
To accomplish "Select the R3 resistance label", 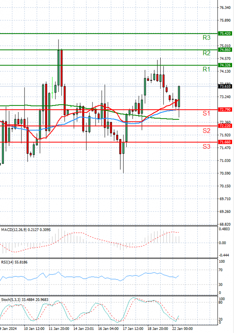I will tap(206, 37).
